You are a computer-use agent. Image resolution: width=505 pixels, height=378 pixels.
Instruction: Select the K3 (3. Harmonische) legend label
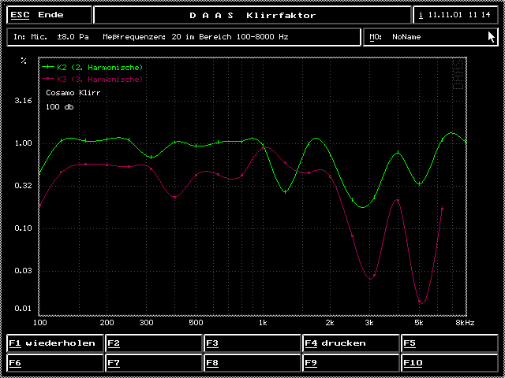pyautogui.click(x=100, y=80)
